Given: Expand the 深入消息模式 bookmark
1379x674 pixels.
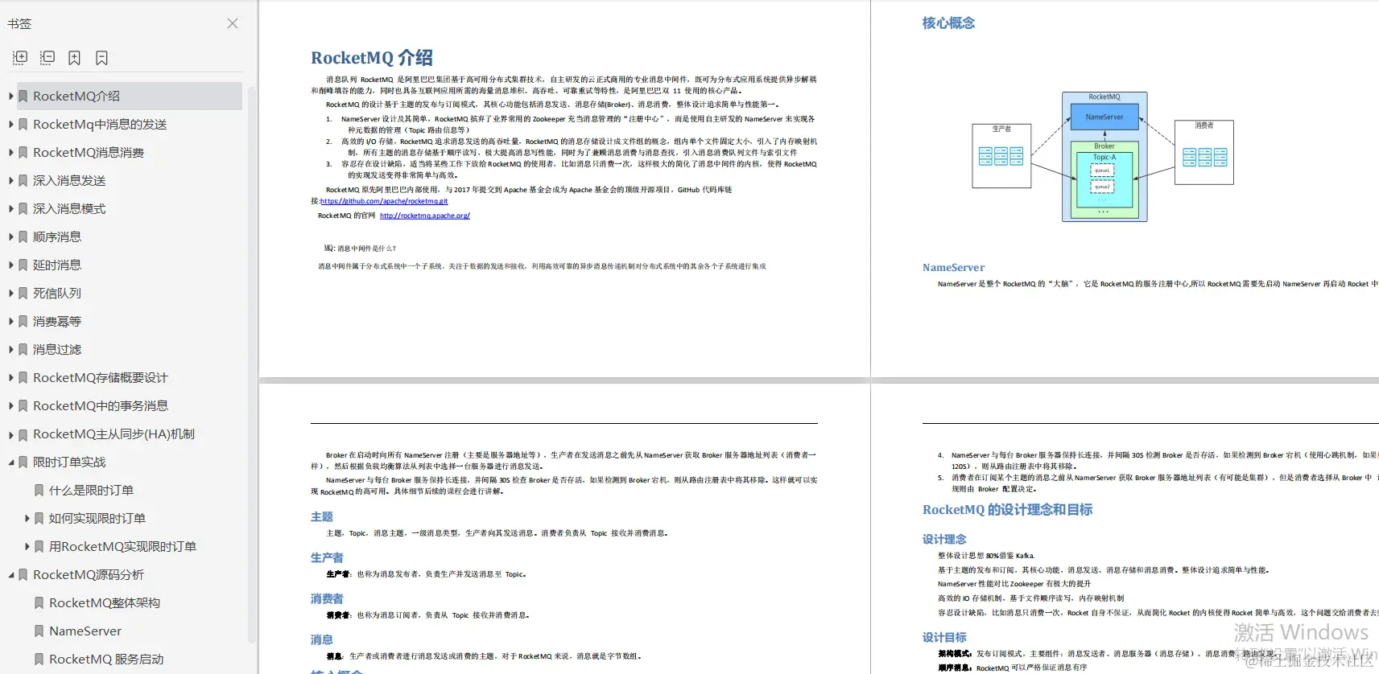Looking at the screenshot, I should click(11, 208).
